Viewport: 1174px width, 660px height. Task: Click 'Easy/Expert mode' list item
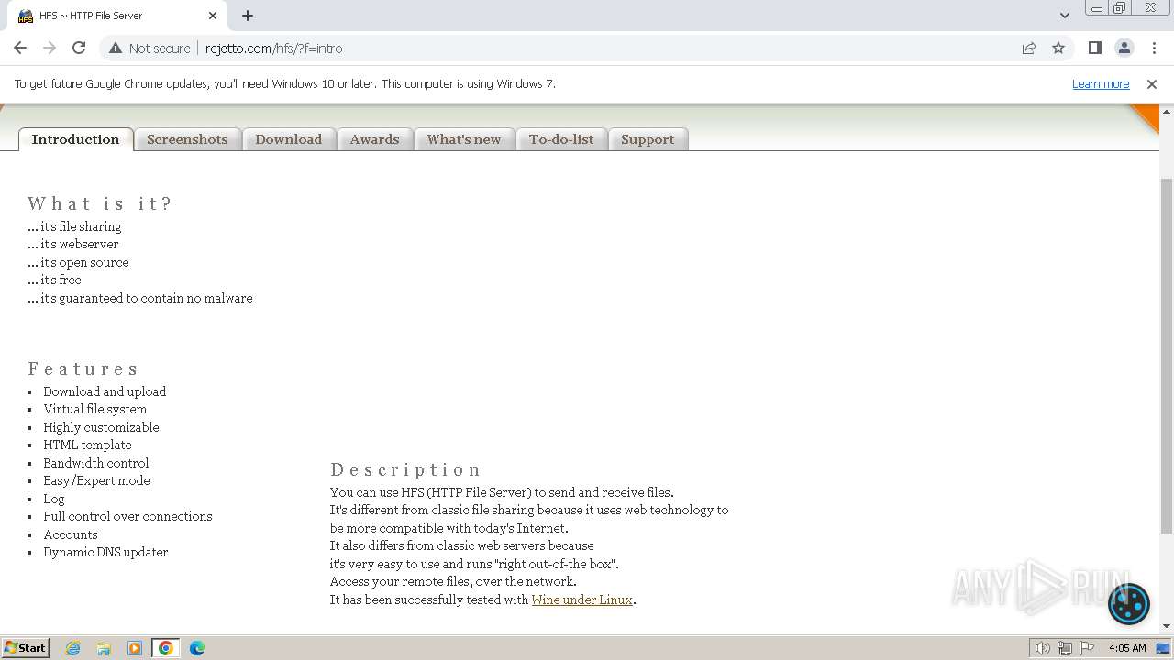pos(96,480)
